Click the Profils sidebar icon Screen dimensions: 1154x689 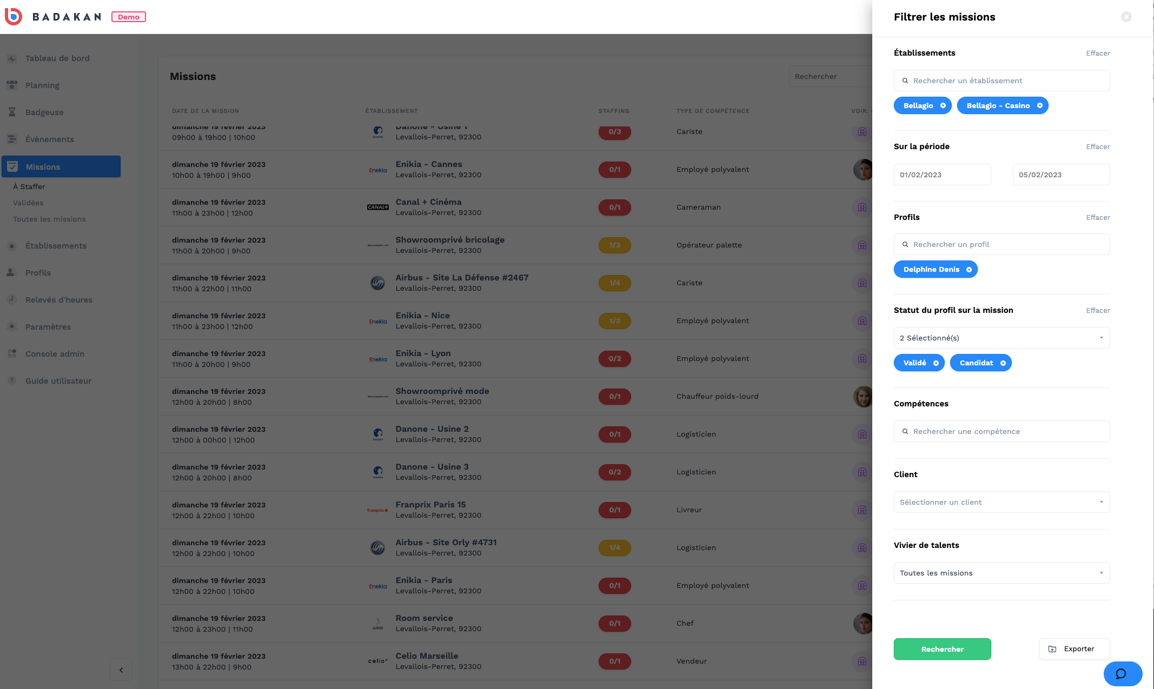(x=11, y=273)
